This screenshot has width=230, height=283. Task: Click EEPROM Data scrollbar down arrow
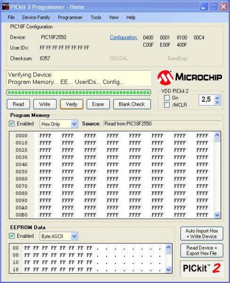click(168, 270)
